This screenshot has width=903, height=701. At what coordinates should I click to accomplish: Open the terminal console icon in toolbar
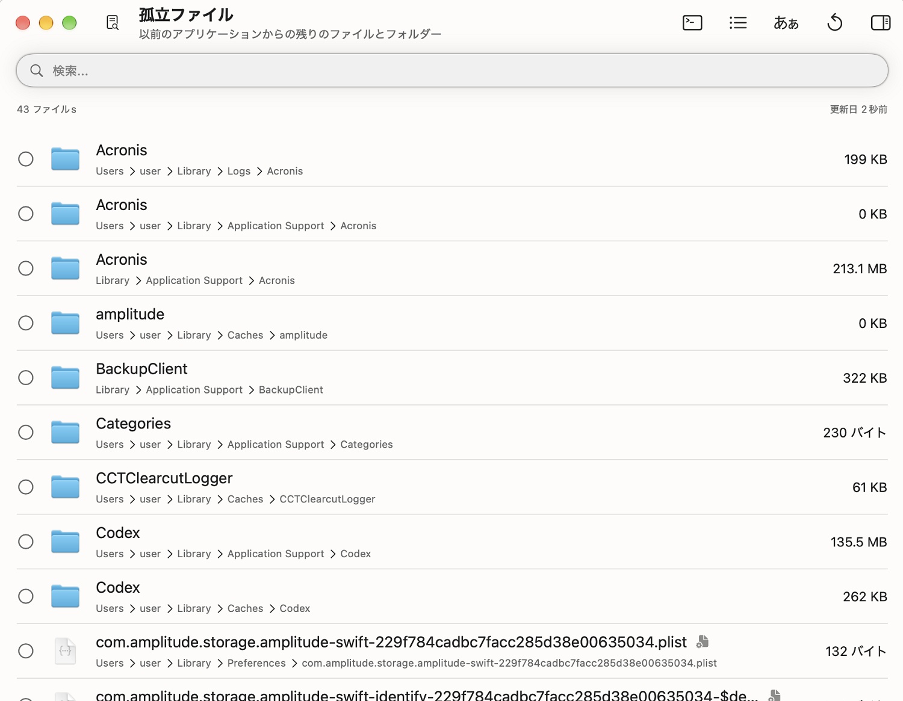pos(692,23)
